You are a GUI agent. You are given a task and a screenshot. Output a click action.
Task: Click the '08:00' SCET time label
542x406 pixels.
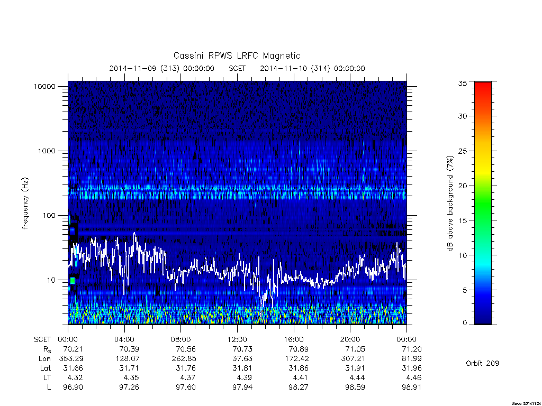181,339
